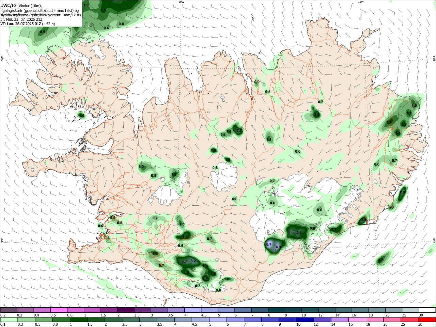This screenshot has width=436, height=327.
Task: Select the pink swatch between 16 and 18, lower row
Action: click(357, 320)
